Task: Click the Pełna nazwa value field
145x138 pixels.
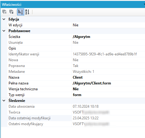Action: [108, 83]
